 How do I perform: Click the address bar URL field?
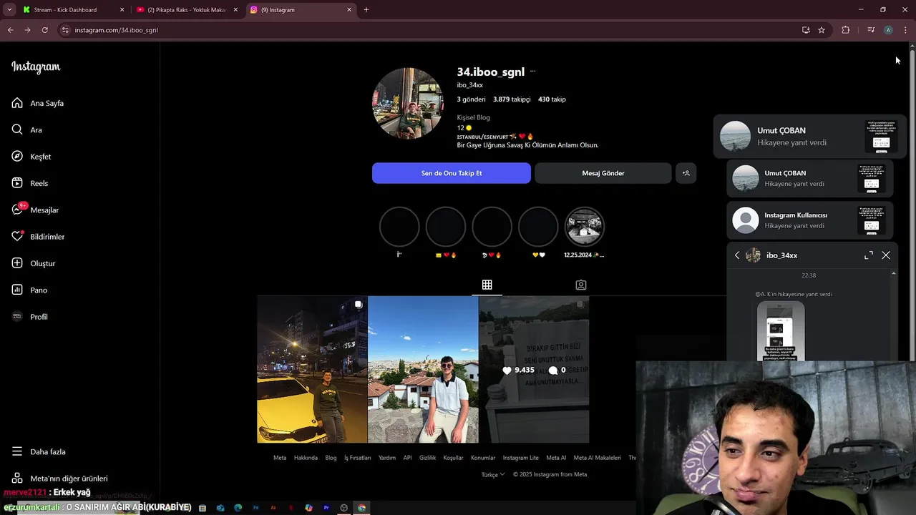(x=429, y=30)
